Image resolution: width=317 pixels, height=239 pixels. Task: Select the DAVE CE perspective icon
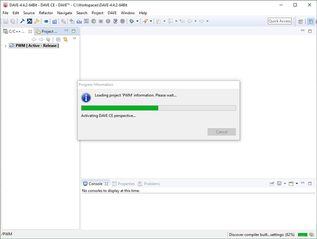[x=311, y=21]
